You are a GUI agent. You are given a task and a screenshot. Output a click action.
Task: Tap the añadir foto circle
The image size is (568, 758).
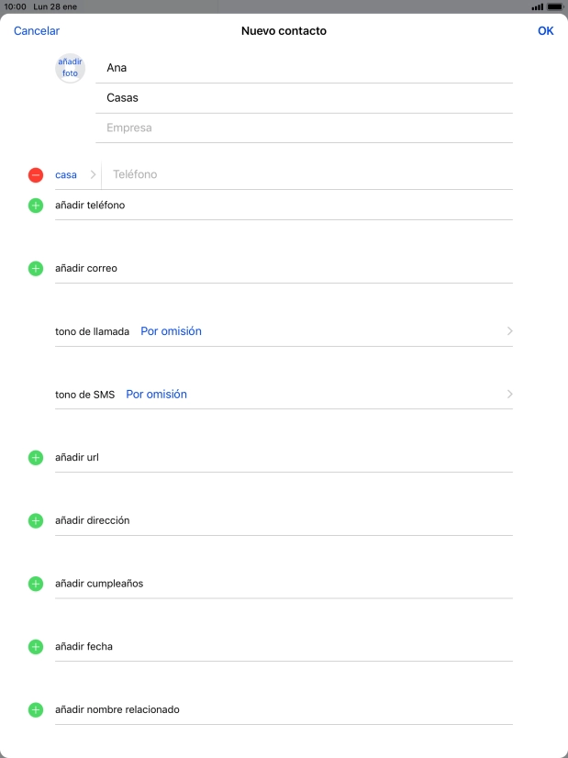71,68
